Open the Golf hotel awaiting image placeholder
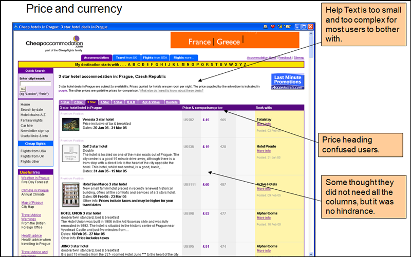The image size is (411, 257). tap(71, 153)
